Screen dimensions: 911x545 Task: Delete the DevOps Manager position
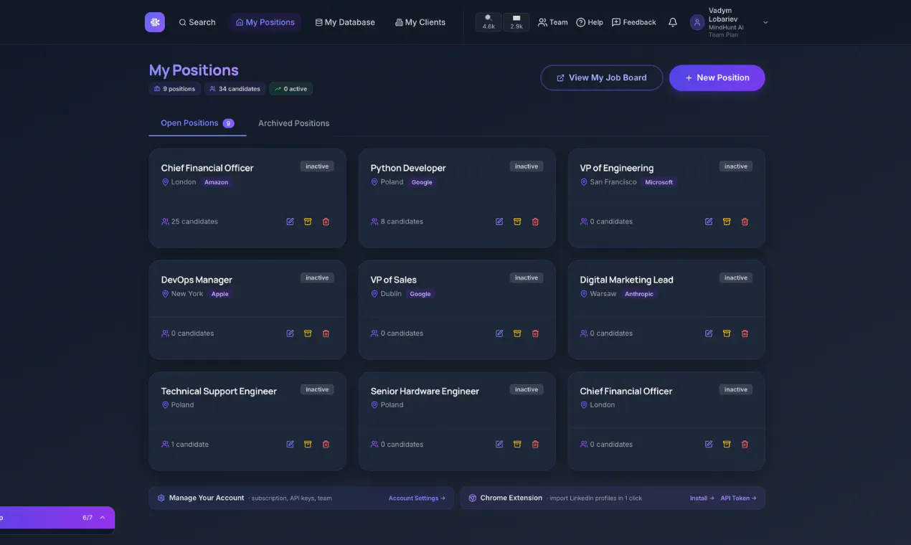pos(326,333)
